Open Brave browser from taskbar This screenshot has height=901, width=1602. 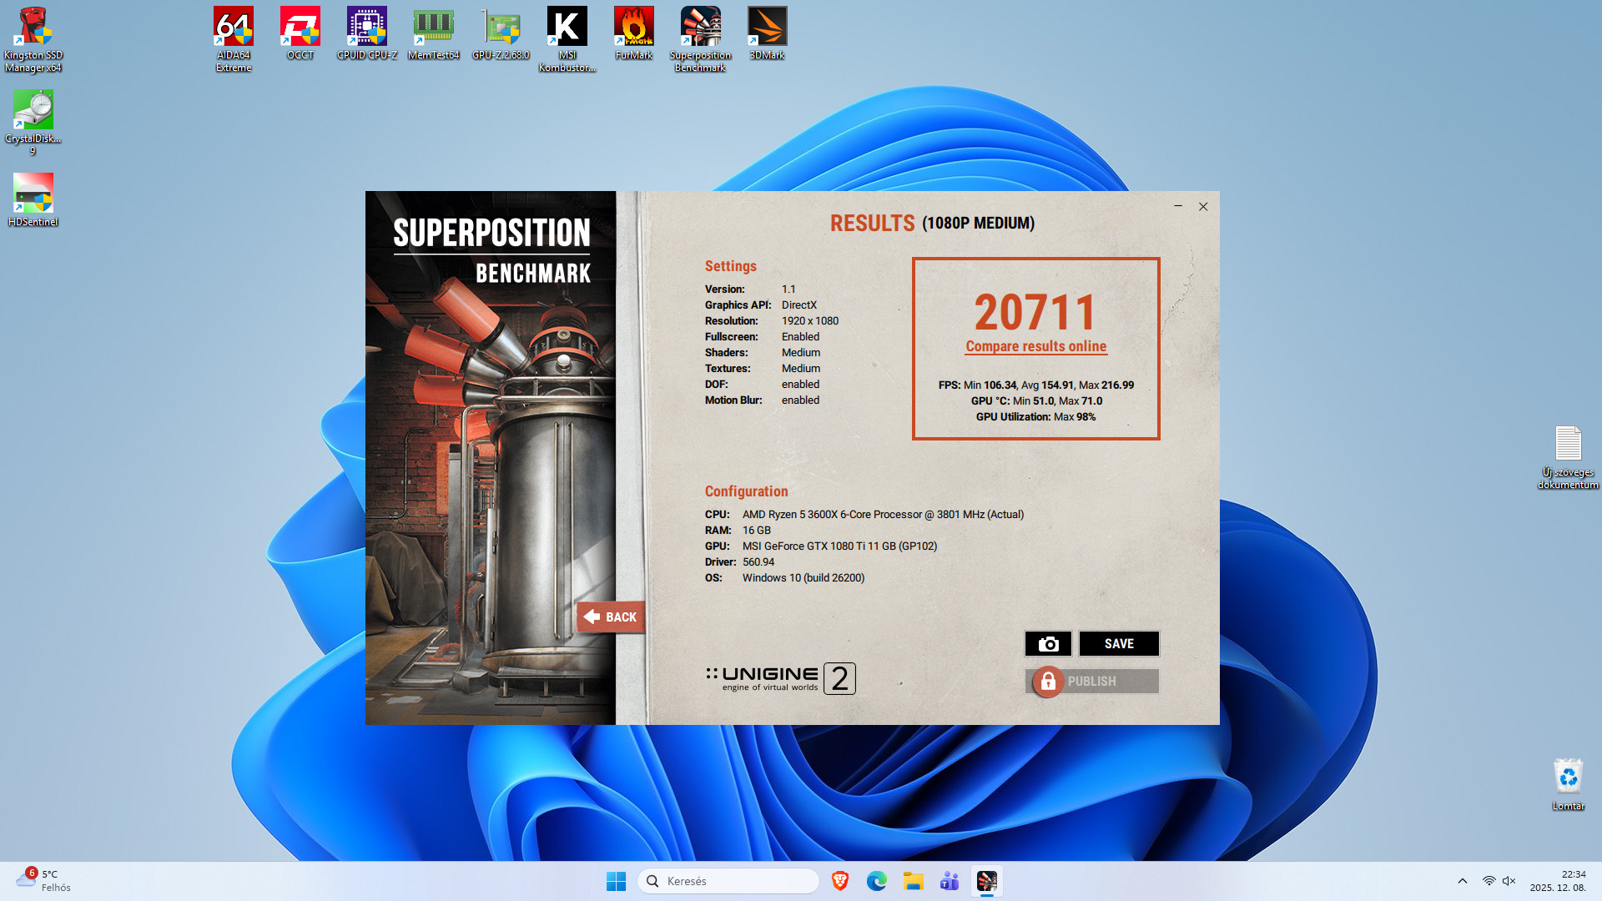(840, 881)
